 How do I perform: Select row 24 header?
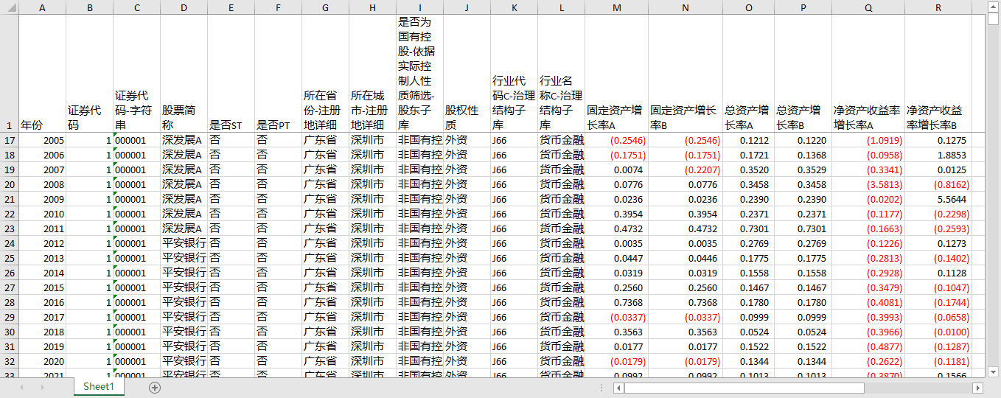9,243
